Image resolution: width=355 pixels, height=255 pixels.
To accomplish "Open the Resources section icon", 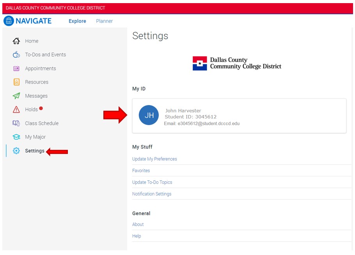I will [x=16, y=82].
